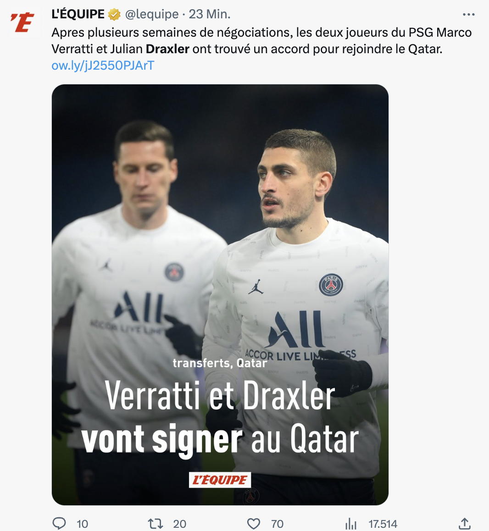Click the reply speech bubble icon
489x531 pixels.
59,523
